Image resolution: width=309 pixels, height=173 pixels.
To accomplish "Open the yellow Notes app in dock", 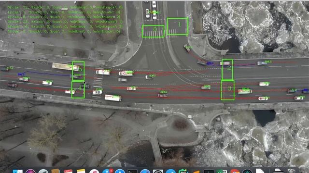I will [81, 172].
